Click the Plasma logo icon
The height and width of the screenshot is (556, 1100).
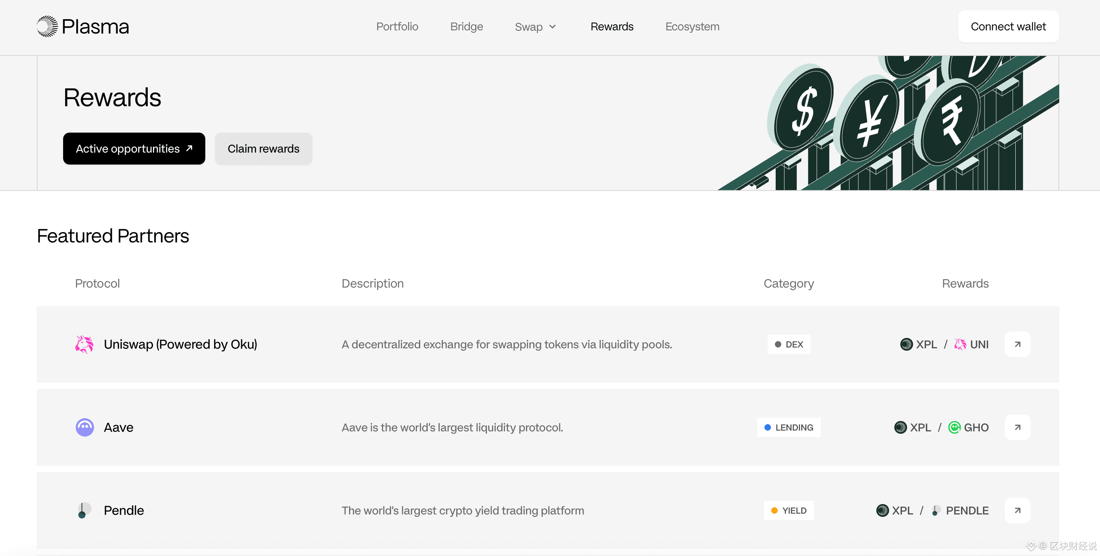click(x=47, y=26)
